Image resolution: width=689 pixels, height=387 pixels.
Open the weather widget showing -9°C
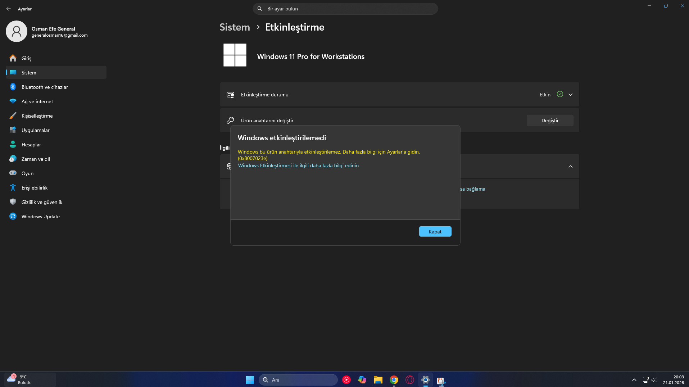pos(30,380)
